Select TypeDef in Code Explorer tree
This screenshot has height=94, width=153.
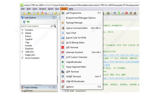(29, 39)
